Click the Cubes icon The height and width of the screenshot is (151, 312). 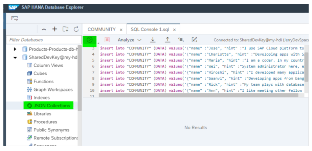[30, 73]
